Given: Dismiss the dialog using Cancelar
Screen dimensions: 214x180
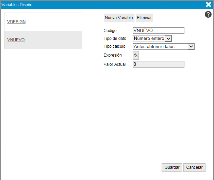Looking at the screenshot, I should pos(195,167).
